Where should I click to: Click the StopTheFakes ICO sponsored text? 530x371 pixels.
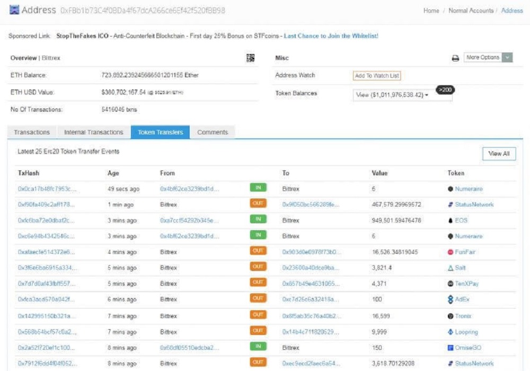point(83,36)
